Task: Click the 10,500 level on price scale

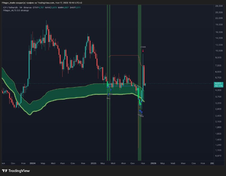Action: [x=219, y=51]
